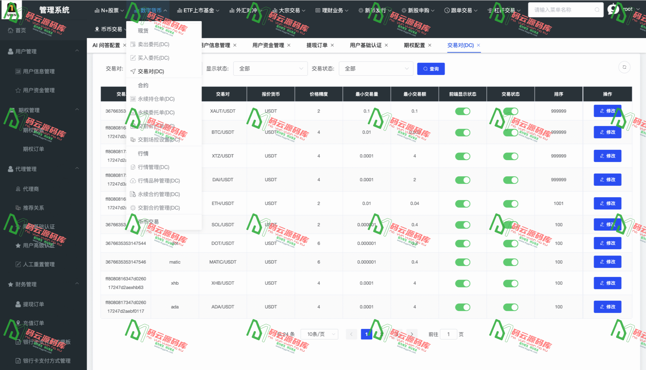Toggle front-end display status for SOL/USDT
Image resolution: width=646 pixels, height=370 pixels.
pos(463,225)
